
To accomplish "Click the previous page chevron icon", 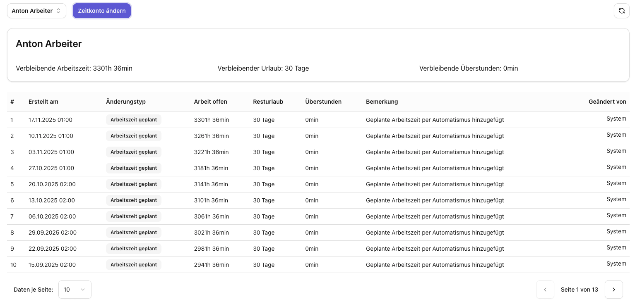I will [545, 290].
